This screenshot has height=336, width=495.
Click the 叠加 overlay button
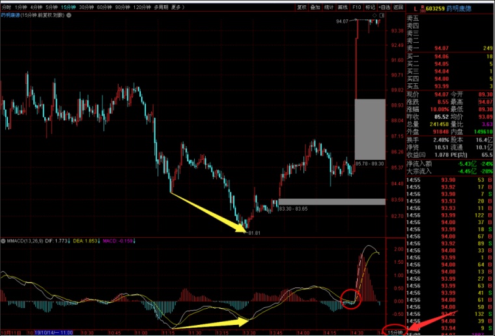pyautogui.click(x=315, y=7)
